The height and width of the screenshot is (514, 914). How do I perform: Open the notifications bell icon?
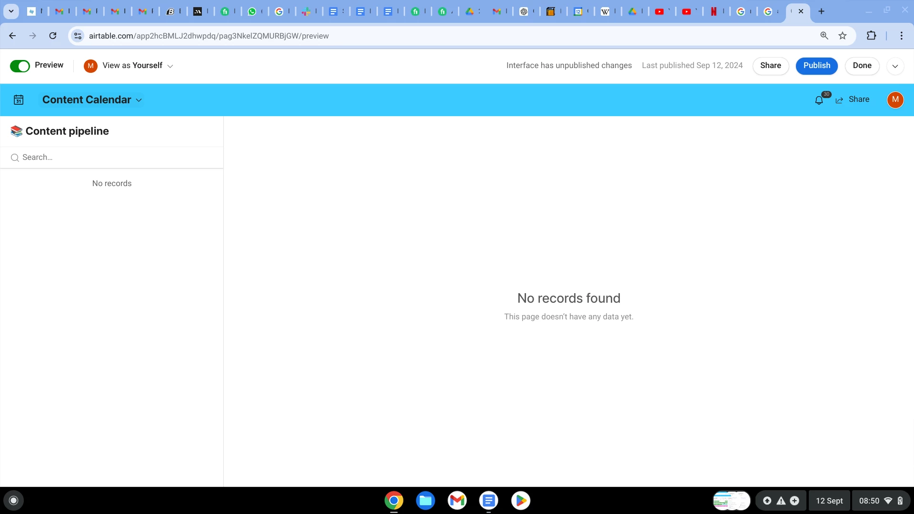click(819, 100)
